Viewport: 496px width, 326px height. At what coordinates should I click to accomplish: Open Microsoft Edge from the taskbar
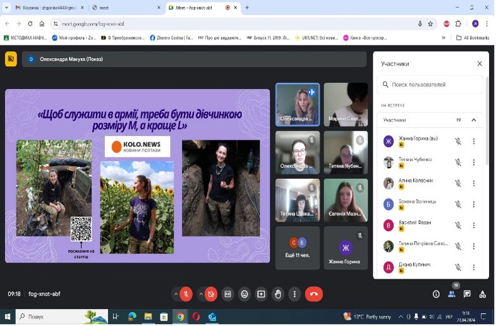point(132,317)
